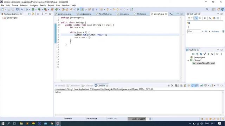Screen dimensions: 225x126
Task: Click the Outline Hide Static Members icon
Action: point(205,54)
